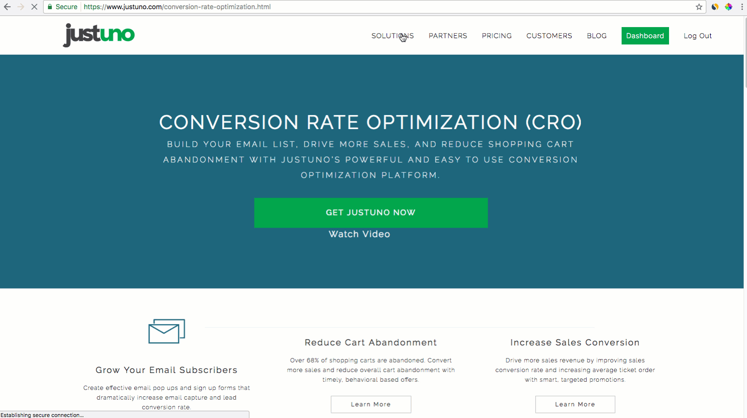Click the browser forward arrow
Viewport: 747px width, 418px height.
pyautogui.click(x=21, y=7)
